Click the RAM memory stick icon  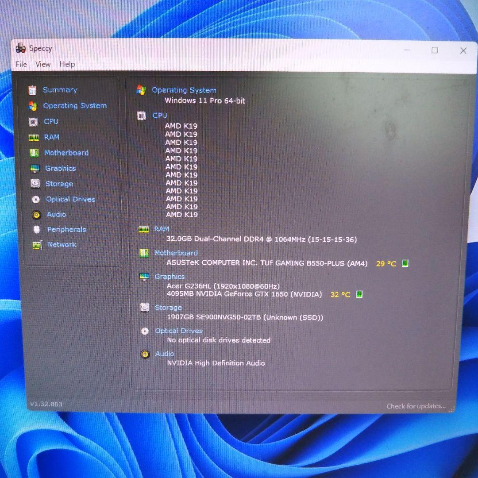[33, 137]
